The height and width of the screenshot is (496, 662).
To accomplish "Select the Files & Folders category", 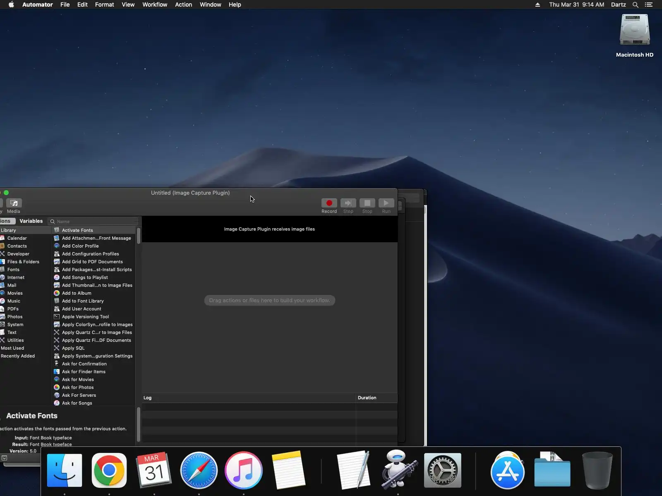I will point(26,262).
